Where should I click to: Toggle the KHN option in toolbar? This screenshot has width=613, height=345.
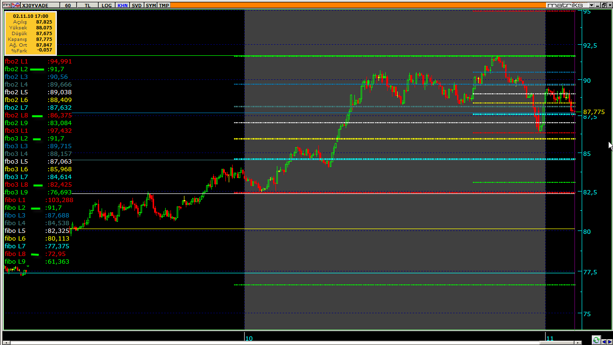click(x=122, y=5)
